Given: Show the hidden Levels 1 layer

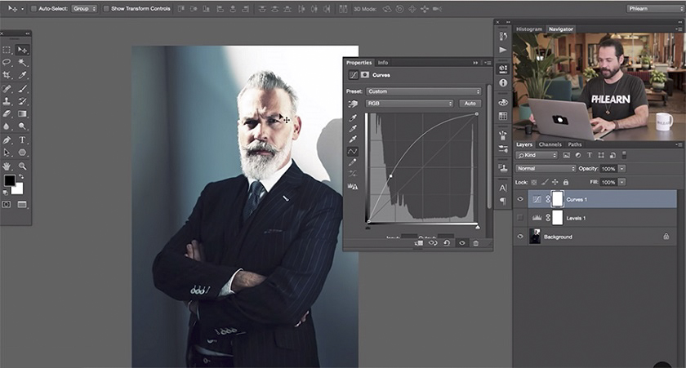Looking at the screenshot, I should [520, 218].
